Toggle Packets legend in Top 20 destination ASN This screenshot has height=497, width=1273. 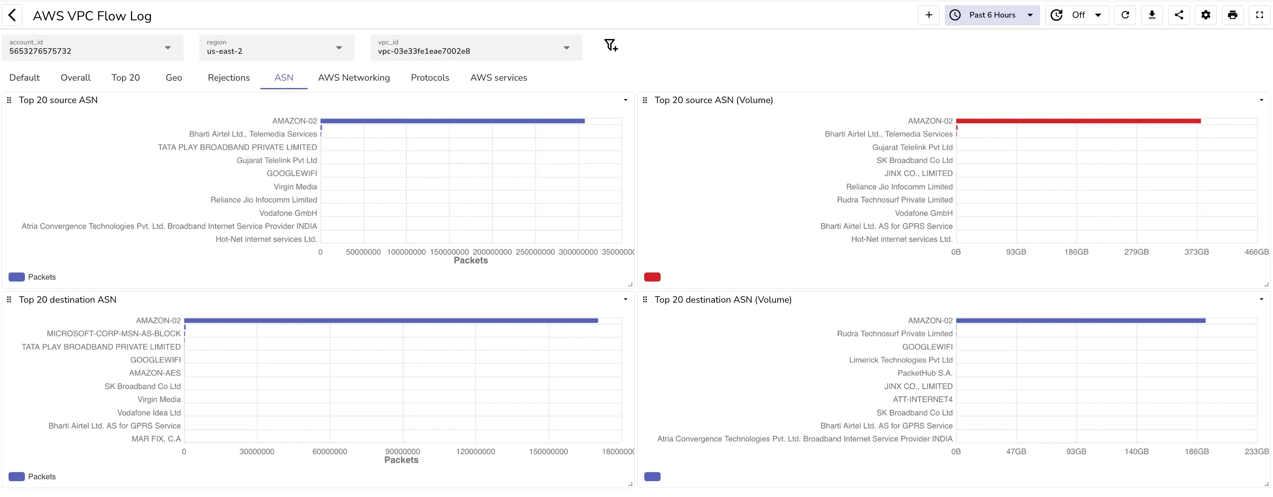coord(33,476)
